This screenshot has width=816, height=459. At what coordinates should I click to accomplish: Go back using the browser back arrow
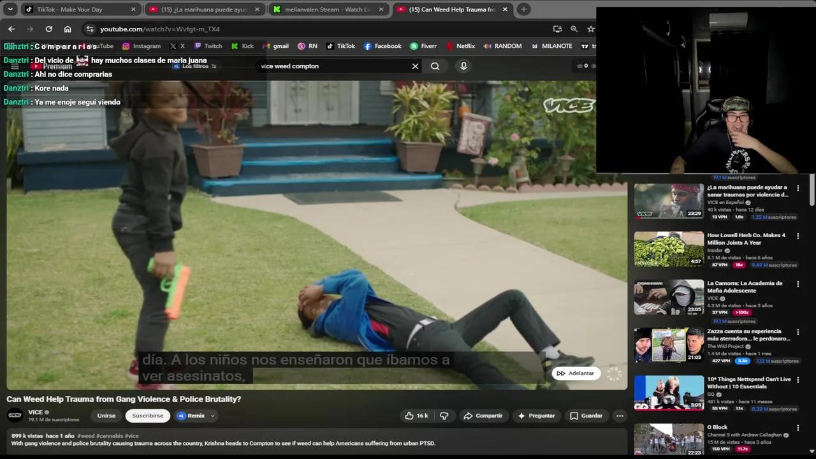pyautogui.click(x=11, y=29)
